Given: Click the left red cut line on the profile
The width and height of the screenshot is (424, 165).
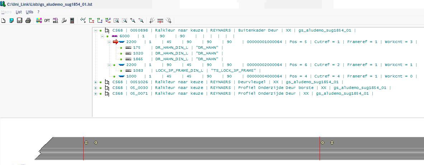Looking at the screenshot, I should [83, 148].
